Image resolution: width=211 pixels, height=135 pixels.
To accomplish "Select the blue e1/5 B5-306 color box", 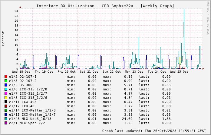I will click(6, 85).
